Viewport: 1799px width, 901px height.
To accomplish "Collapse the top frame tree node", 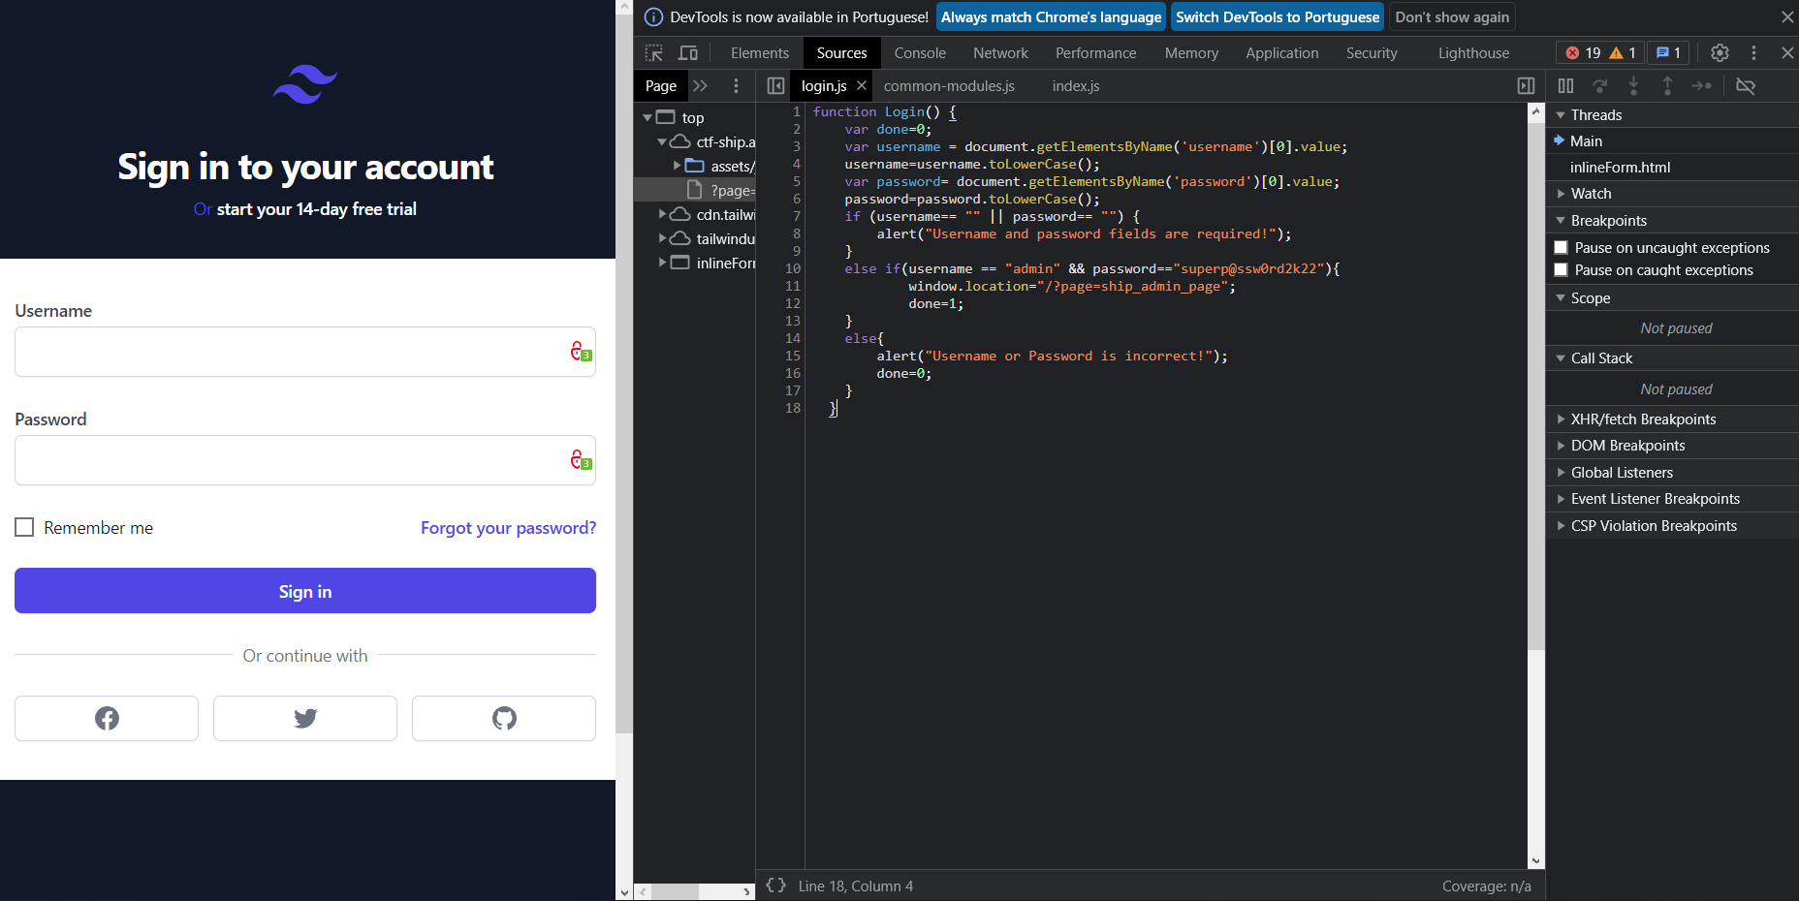I will (x=647, y=117).
